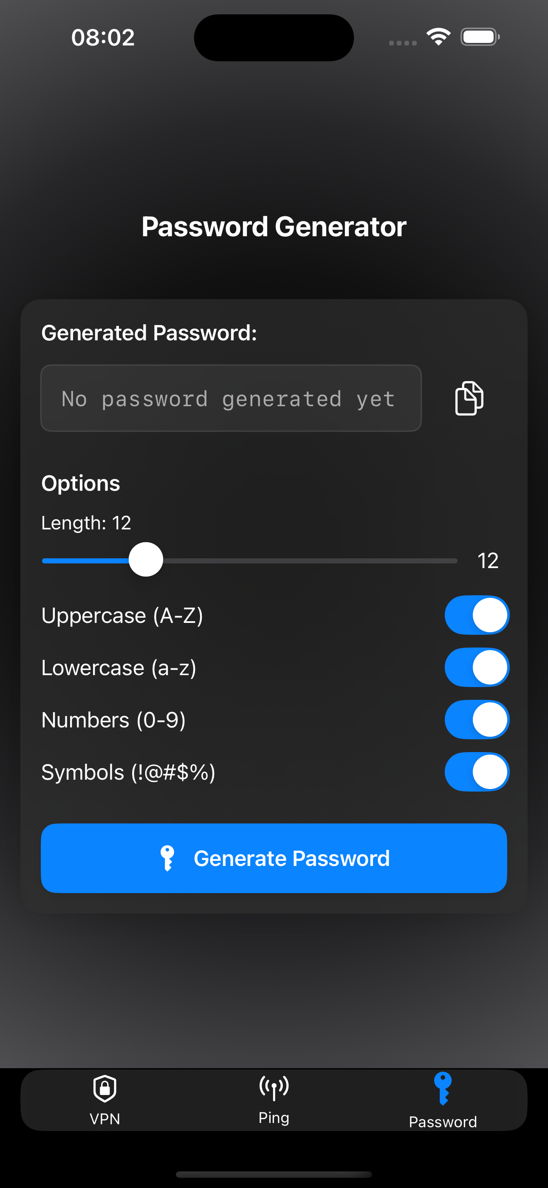This screenshot has height=1188, width=548.
Task: Tap the copy password icon
Action: (x=469, y=398)
